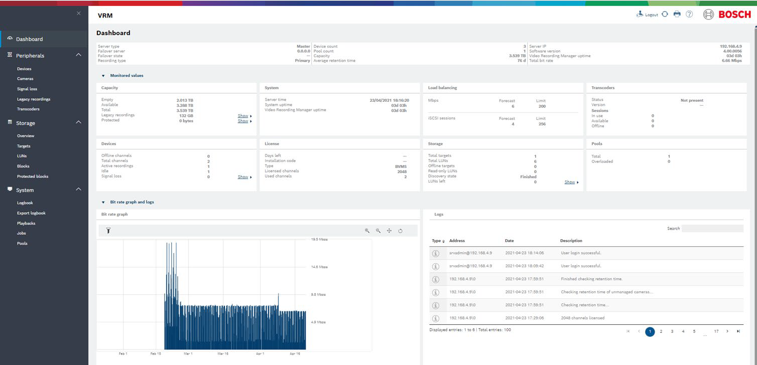
Task: Go to logs page 2
Action: [x=661, y=331]
